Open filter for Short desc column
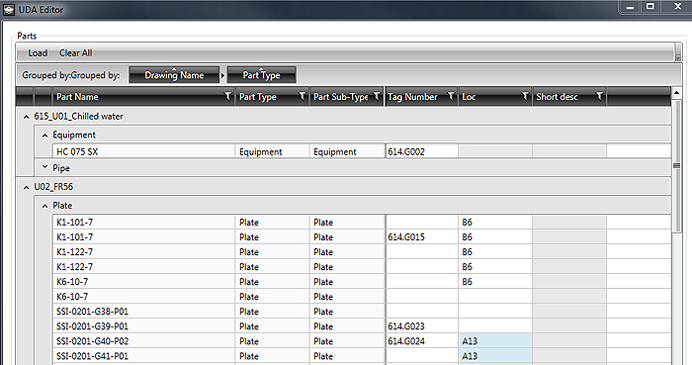Screen dimensions: 692x365 click(599, 96)
